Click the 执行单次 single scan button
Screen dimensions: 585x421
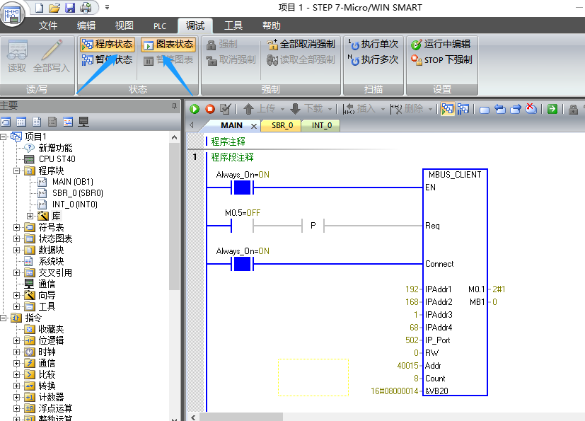(373, 44)
